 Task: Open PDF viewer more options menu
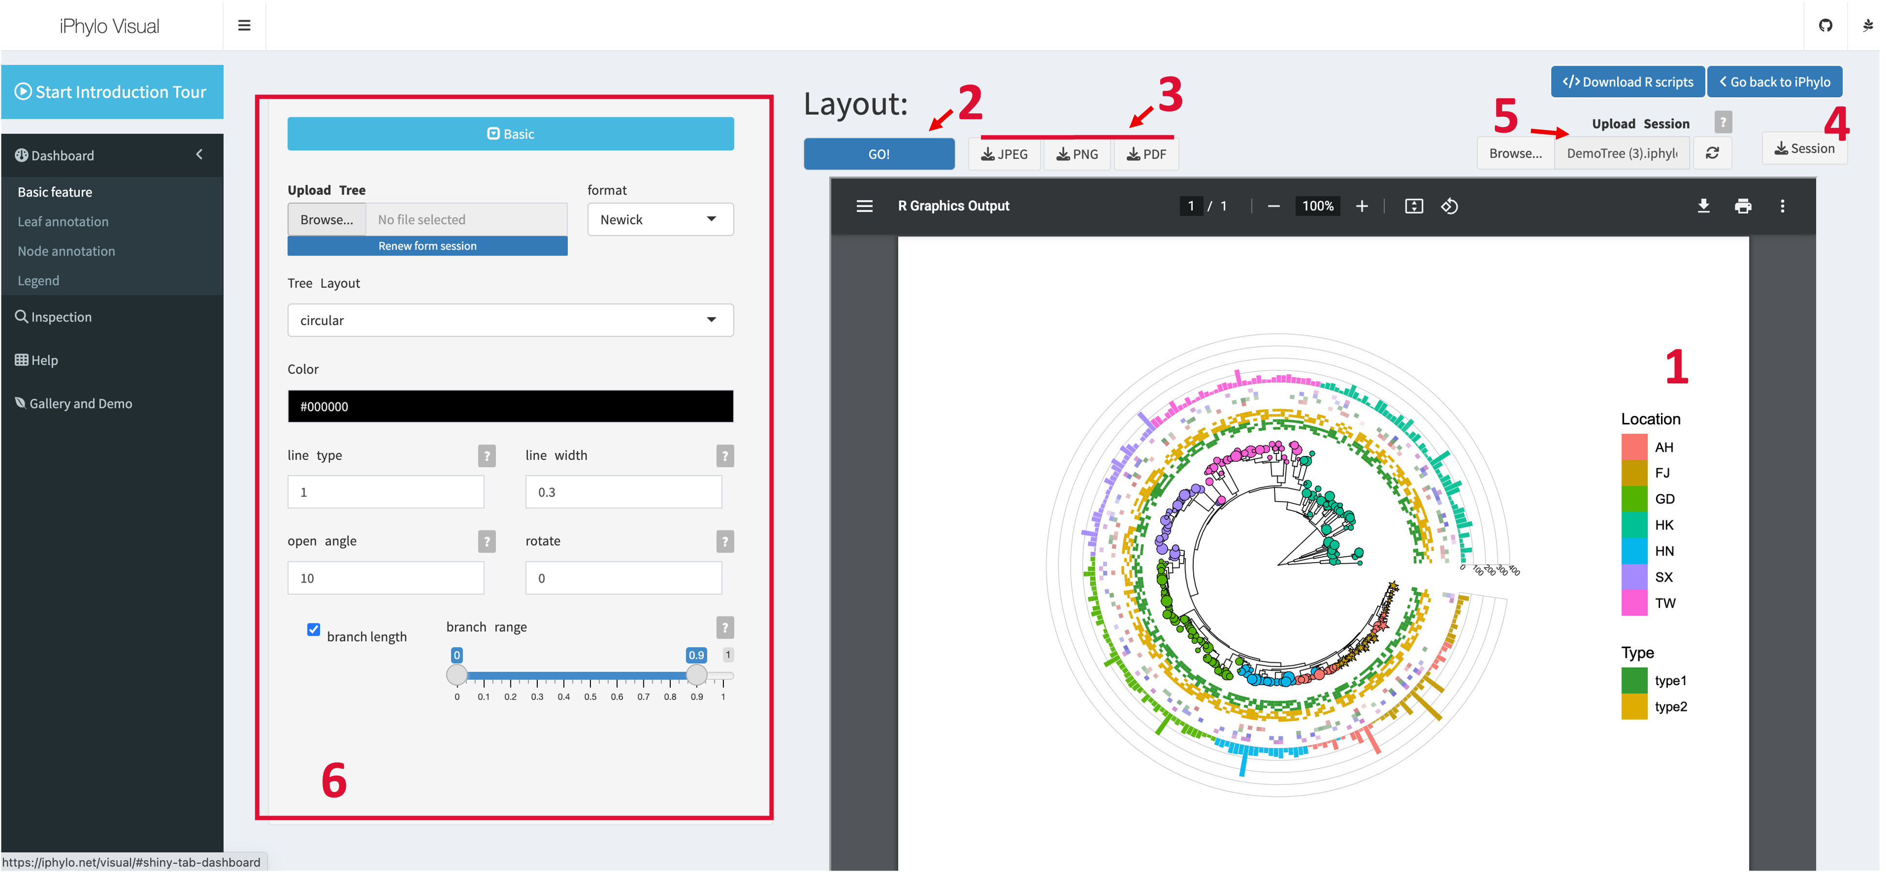pos(1782,206)
